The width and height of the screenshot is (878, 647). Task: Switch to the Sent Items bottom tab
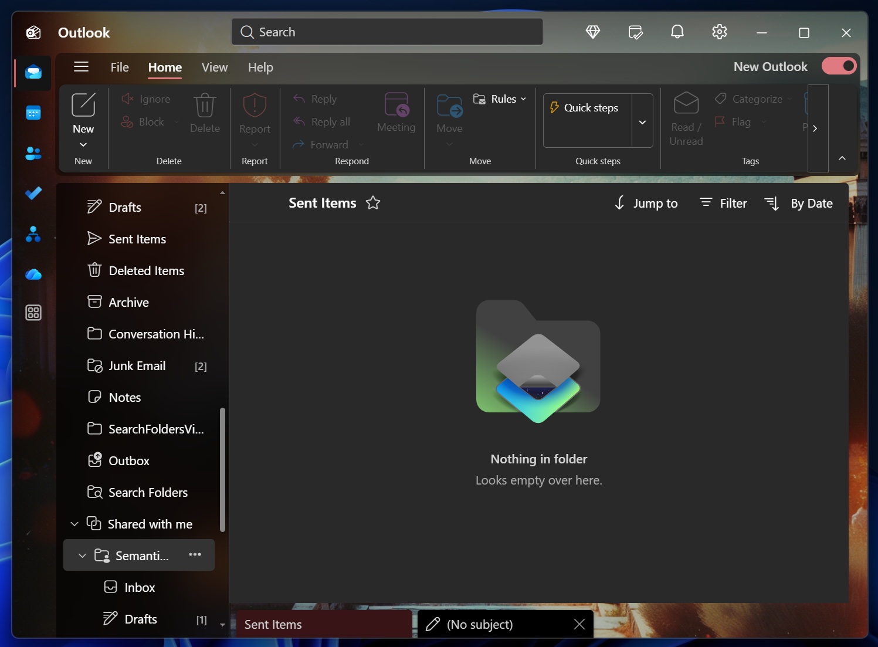coord(324,624)
